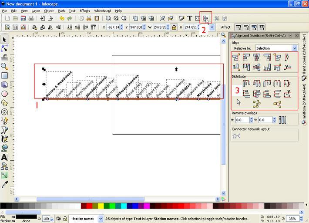Toggle the width/height ratio lock
The width and height of the screenshot is (309, 223).
tap(174, 27)
